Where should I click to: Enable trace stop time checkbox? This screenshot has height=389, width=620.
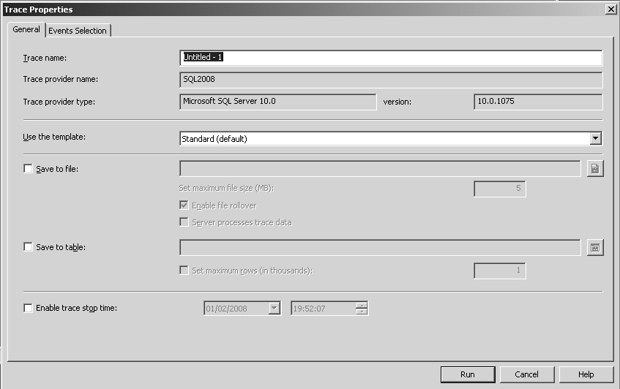point(28,308)
